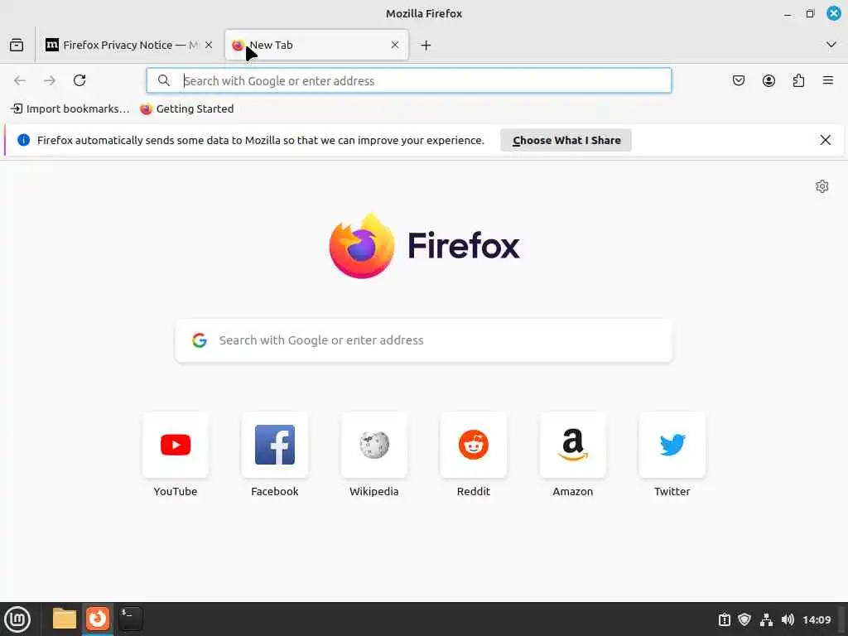
Task: Go back one page
Action: coord(20,80)
